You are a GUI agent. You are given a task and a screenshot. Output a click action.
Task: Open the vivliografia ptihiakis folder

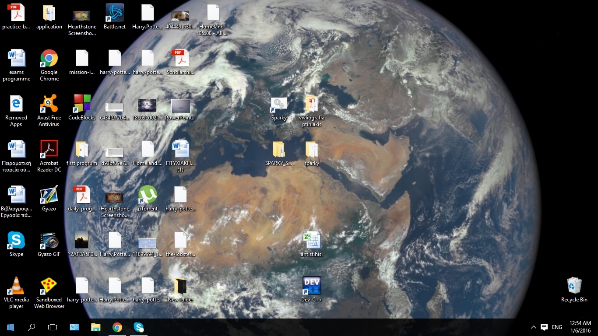[x=312, y=111]
